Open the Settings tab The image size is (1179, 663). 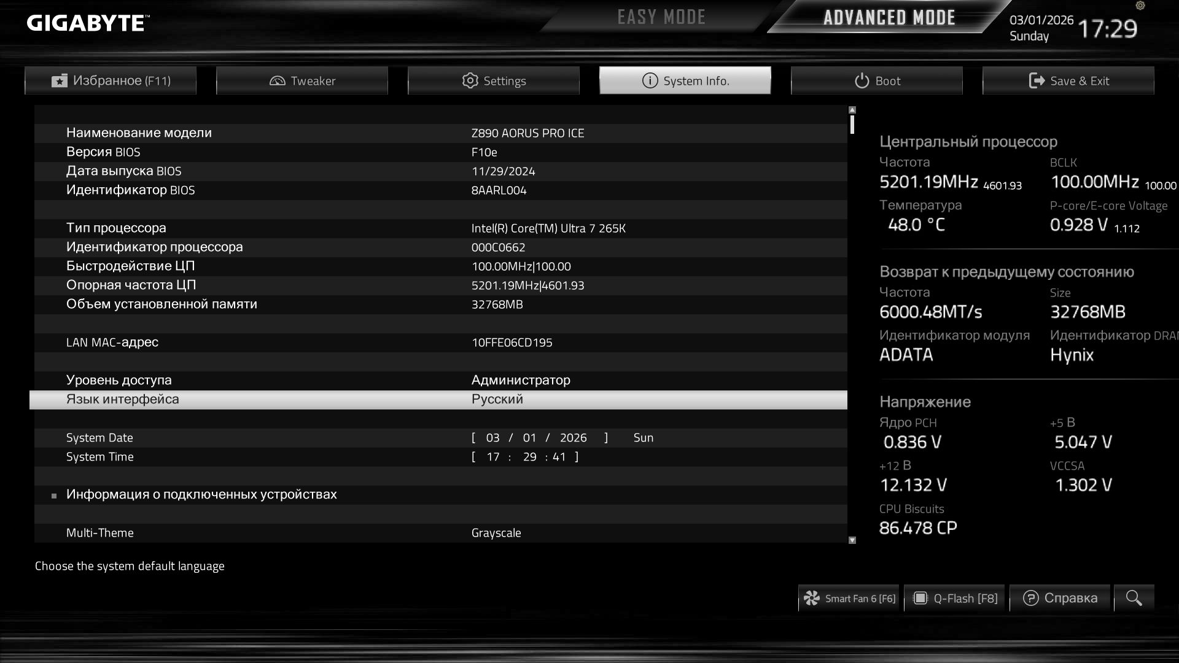point(494,80)
